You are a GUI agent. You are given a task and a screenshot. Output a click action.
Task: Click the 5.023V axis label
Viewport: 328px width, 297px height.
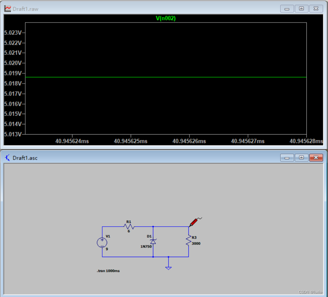[13, 33]
